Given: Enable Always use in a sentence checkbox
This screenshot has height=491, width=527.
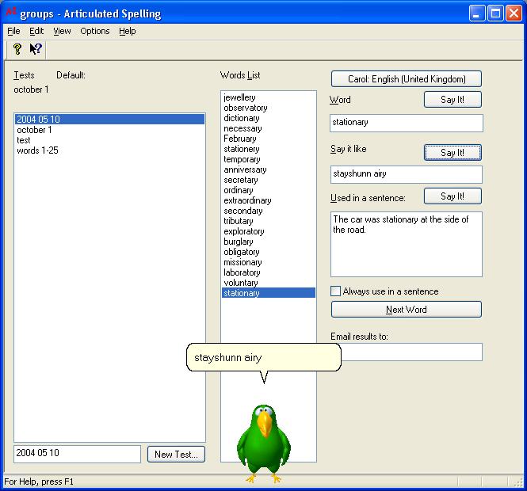Looking at the screenshot, I should [336, 291].
